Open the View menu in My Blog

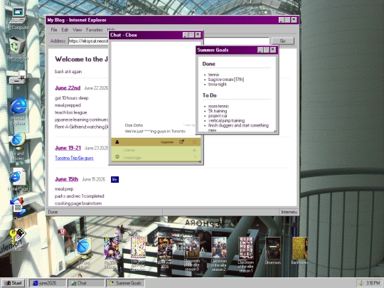(x=77, y=30)
